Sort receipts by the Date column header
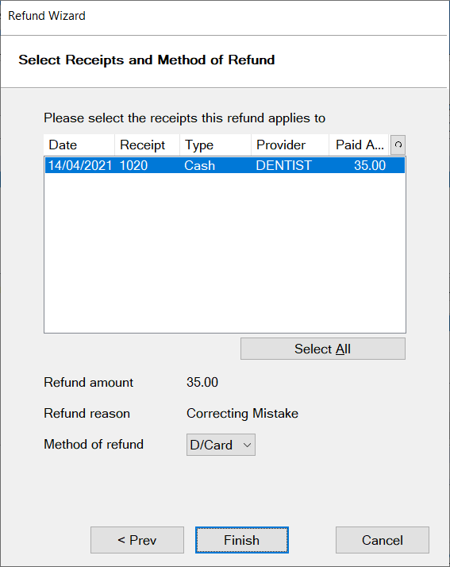 coord(79,145)
